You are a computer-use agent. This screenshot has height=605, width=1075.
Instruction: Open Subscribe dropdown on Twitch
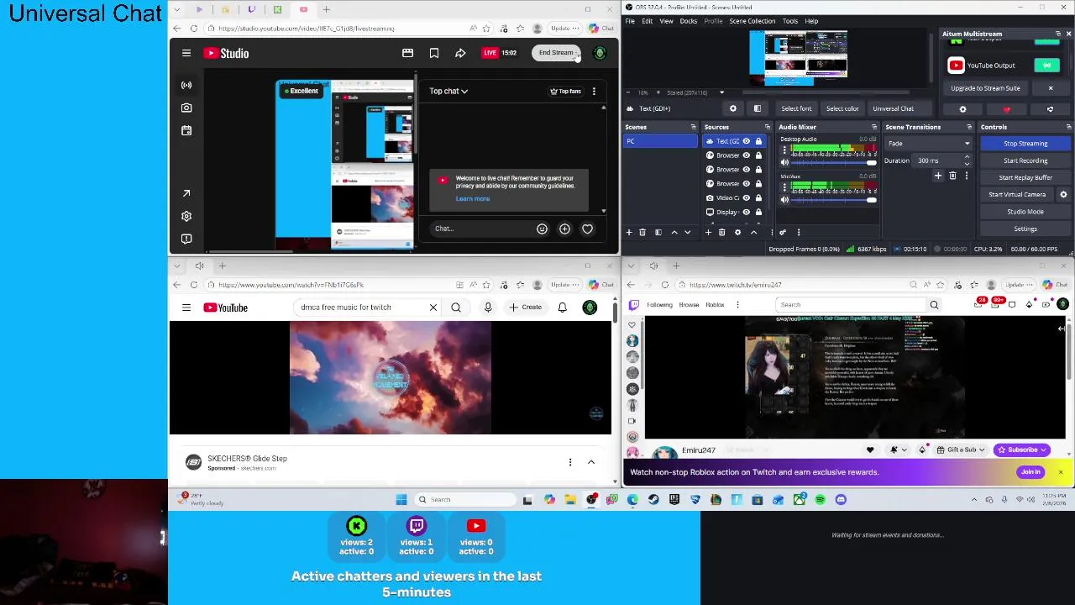pos(1022,450)
